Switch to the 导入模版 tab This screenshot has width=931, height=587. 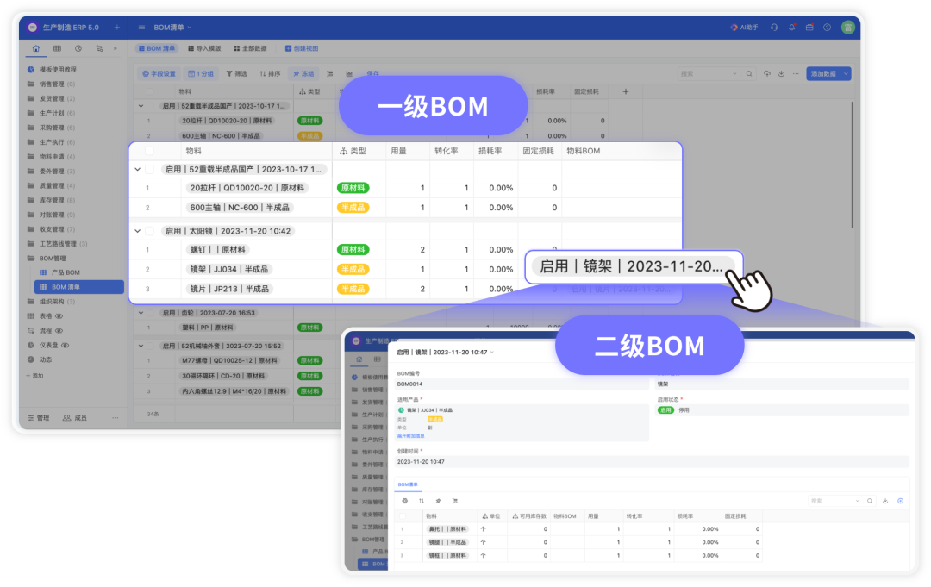203,49
